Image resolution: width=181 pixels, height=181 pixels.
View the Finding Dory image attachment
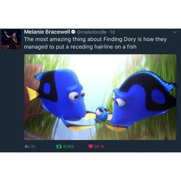(x=100, y=97)
